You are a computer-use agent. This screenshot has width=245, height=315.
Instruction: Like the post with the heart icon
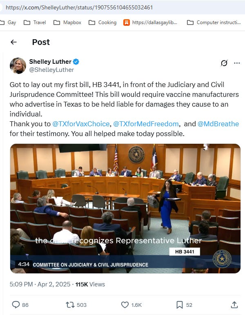pos(125,305)
